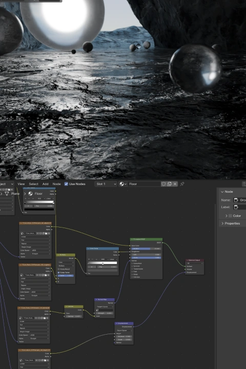The image size is (246, 369).
Task: Open Tangent Space dropdown in Normal Map node
Action: pos(104,306)
